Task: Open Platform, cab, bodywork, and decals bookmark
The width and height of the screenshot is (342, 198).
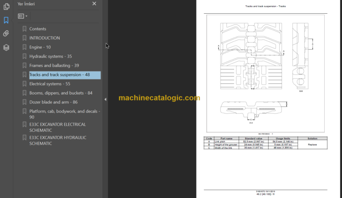Action: click(65, 114)
